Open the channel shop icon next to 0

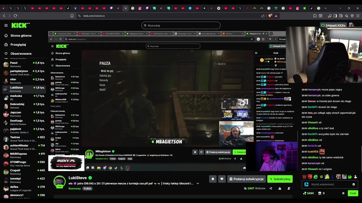[x=320, y=193]
